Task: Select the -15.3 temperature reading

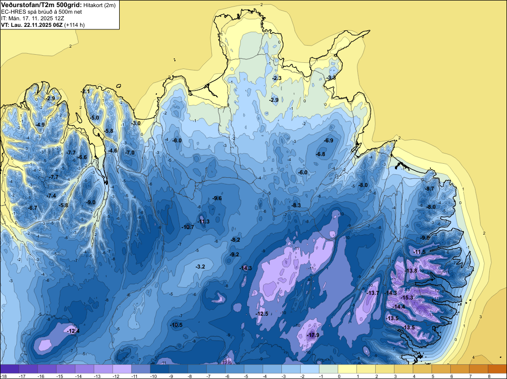Action: 407,297
